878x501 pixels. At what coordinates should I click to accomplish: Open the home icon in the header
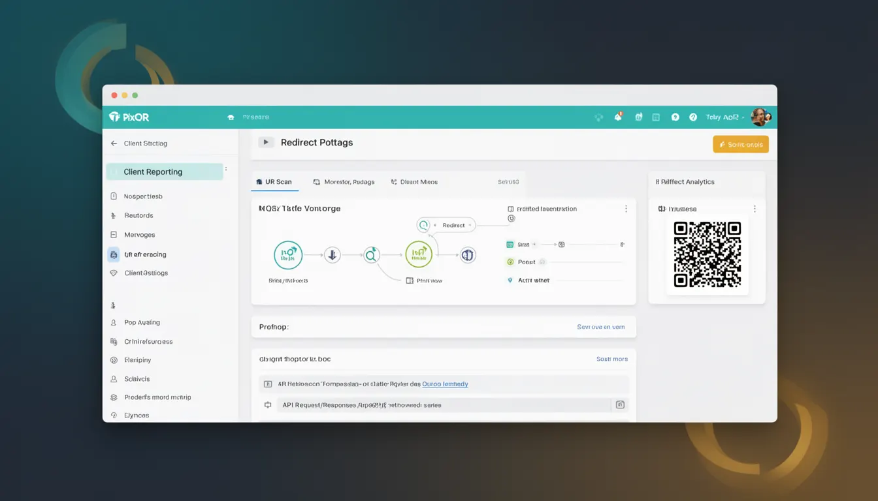click(231, 117)
